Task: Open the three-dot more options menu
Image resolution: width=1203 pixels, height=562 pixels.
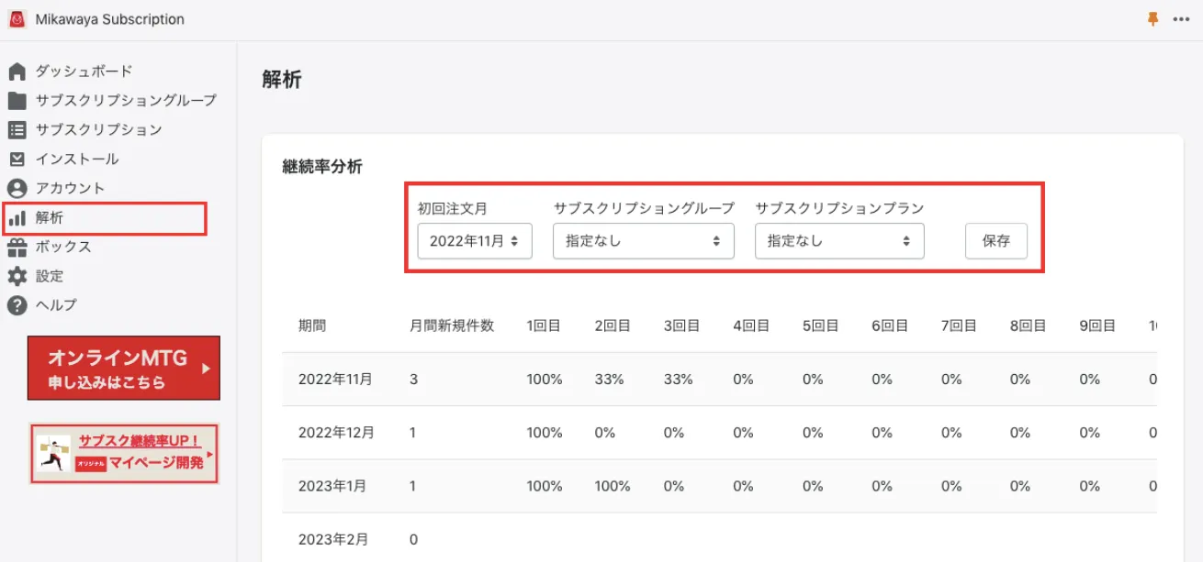Action: (x=1181, y=19)
